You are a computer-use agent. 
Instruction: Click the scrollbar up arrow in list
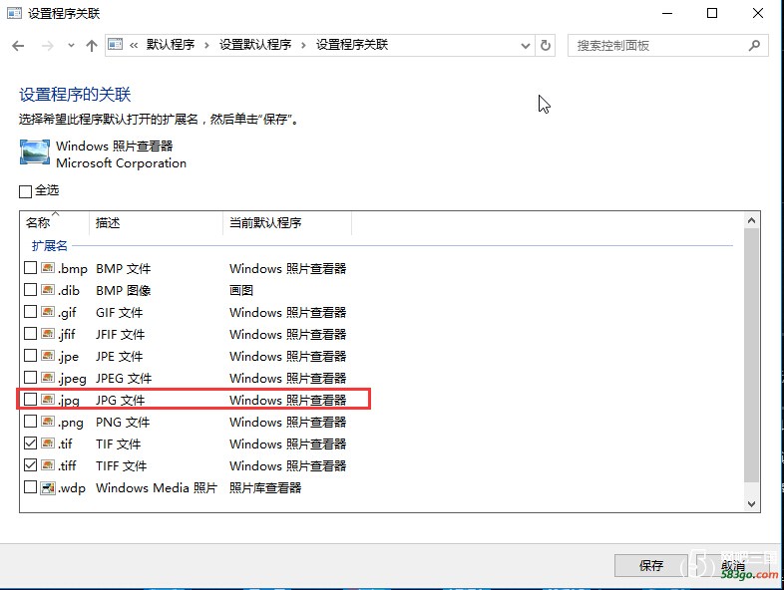pos(751,220)
